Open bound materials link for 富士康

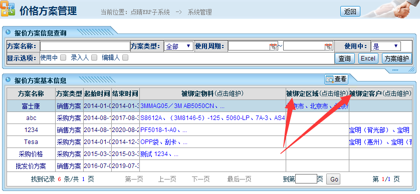(x=182, y=106)
